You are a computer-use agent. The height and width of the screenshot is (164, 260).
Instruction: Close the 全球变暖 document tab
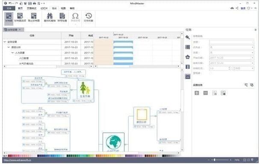[x=20, y=29]
